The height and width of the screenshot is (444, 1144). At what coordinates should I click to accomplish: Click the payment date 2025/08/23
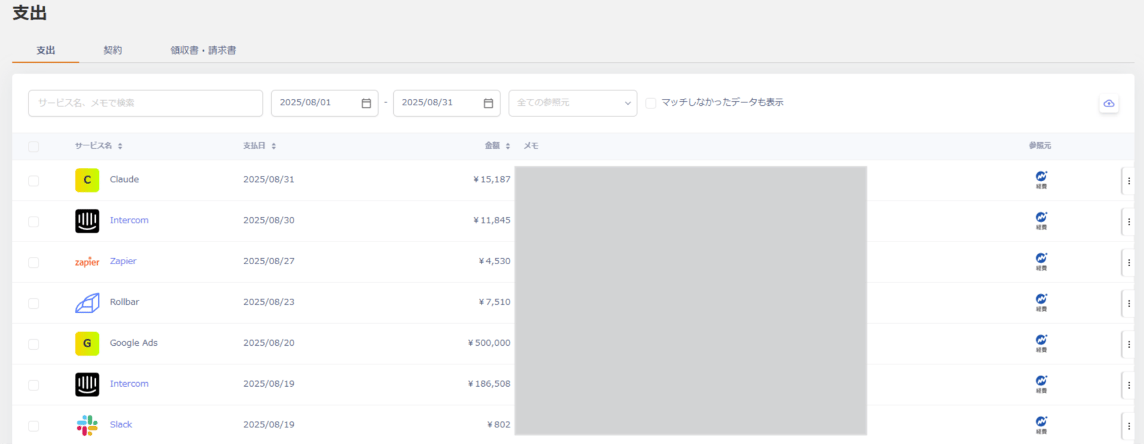(269, 302)
